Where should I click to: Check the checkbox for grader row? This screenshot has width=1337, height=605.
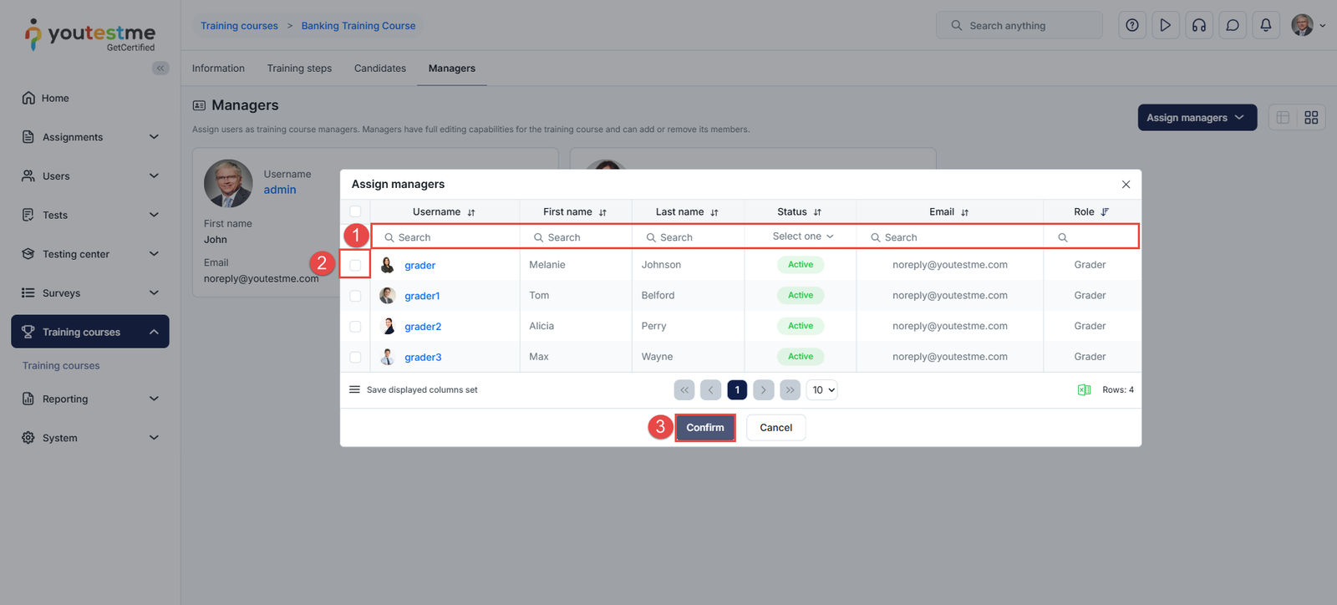(355, 265)
